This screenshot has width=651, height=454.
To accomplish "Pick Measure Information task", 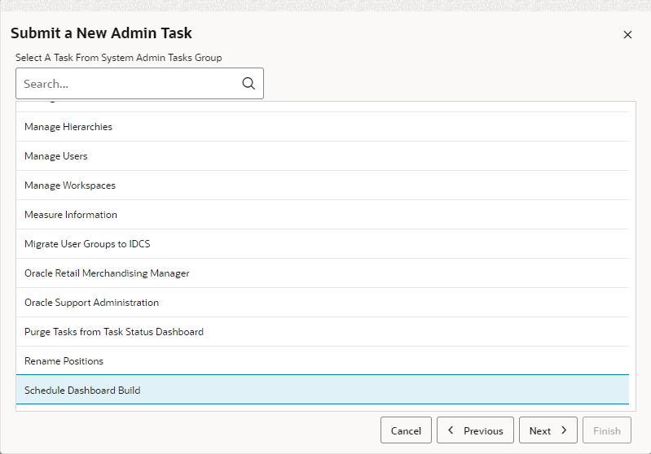I will tap(322, 215).
